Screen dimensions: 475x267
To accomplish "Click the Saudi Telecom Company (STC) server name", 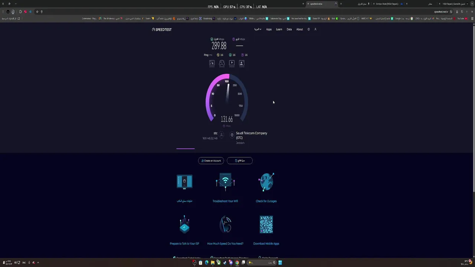I will tap(252, 135).
